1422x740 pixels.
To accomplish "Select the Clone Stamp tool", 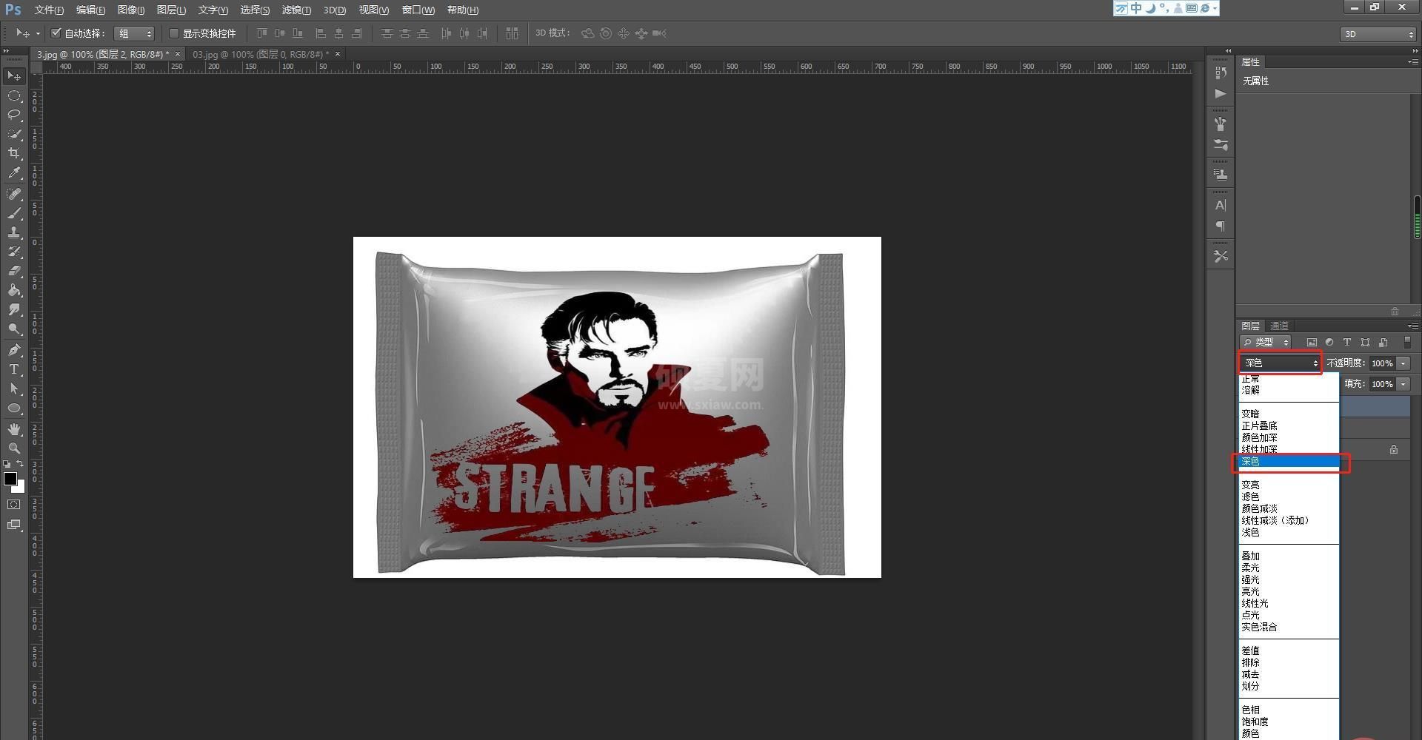I will coord(14,232).
